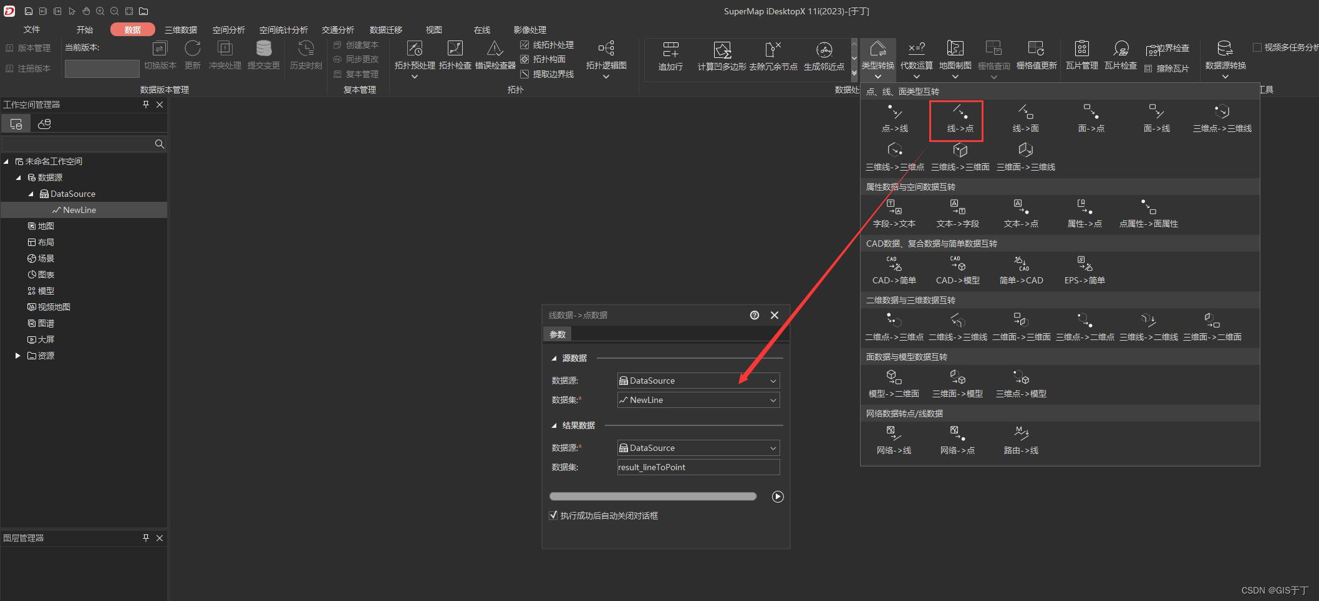The height and width of the screenshot is (601, 1319).
Task: Open 去除冗余节点 tool
Action: (x=773, y=56)
